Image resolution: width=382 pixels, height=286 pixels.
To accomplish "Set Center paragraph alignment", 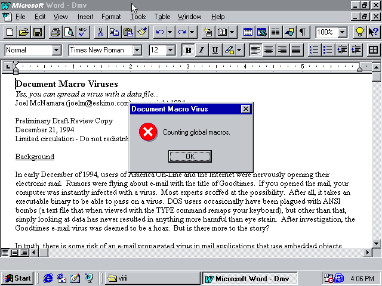I will coord(269,50).
